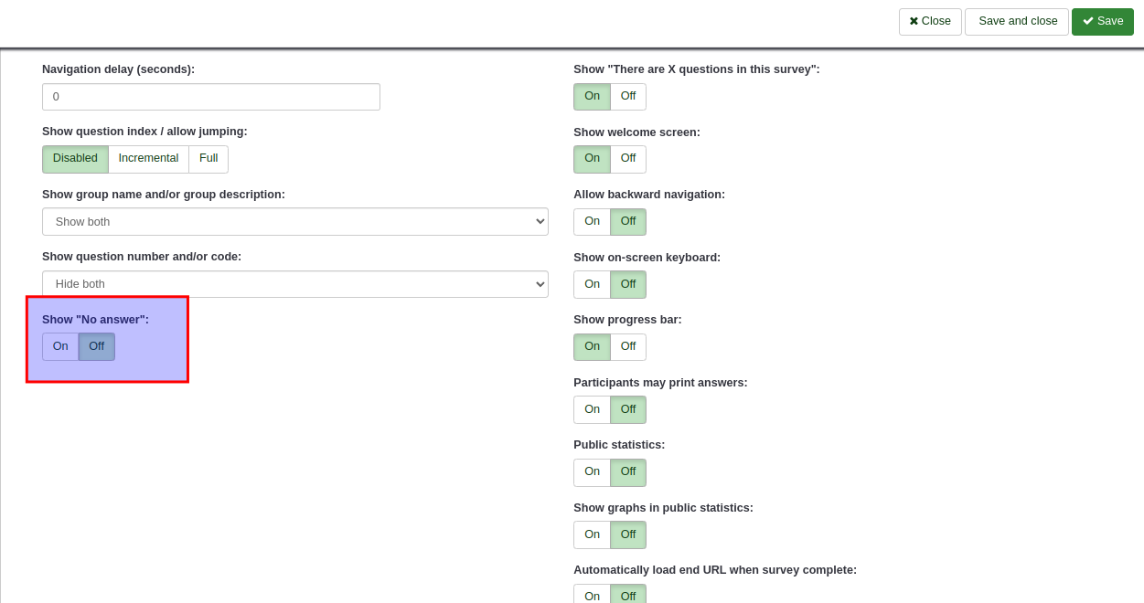Select Full question index option

click(x=208, y=159)
